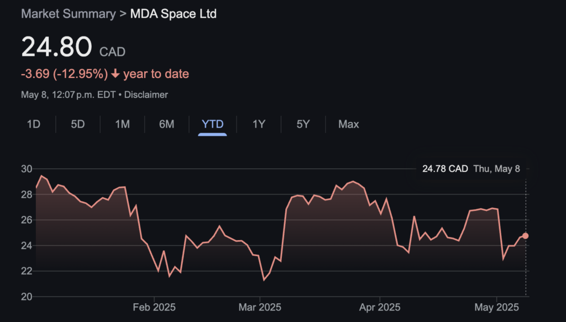
Task: Click the Apr 2025 axis label
Action: coord(380,307)
